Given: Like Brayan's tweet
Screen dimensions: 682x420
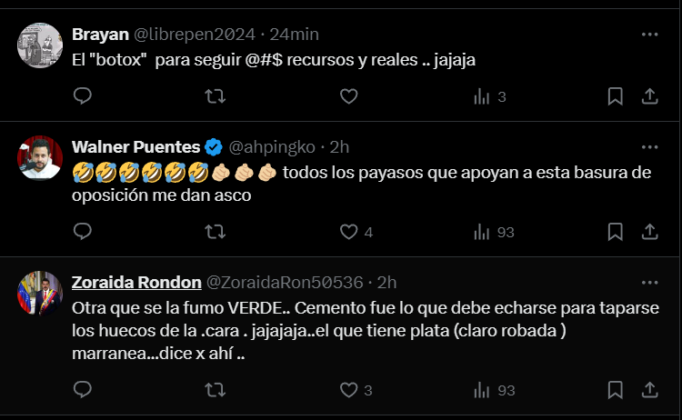Looking at the screenshot, I should (x=348, y=96).
